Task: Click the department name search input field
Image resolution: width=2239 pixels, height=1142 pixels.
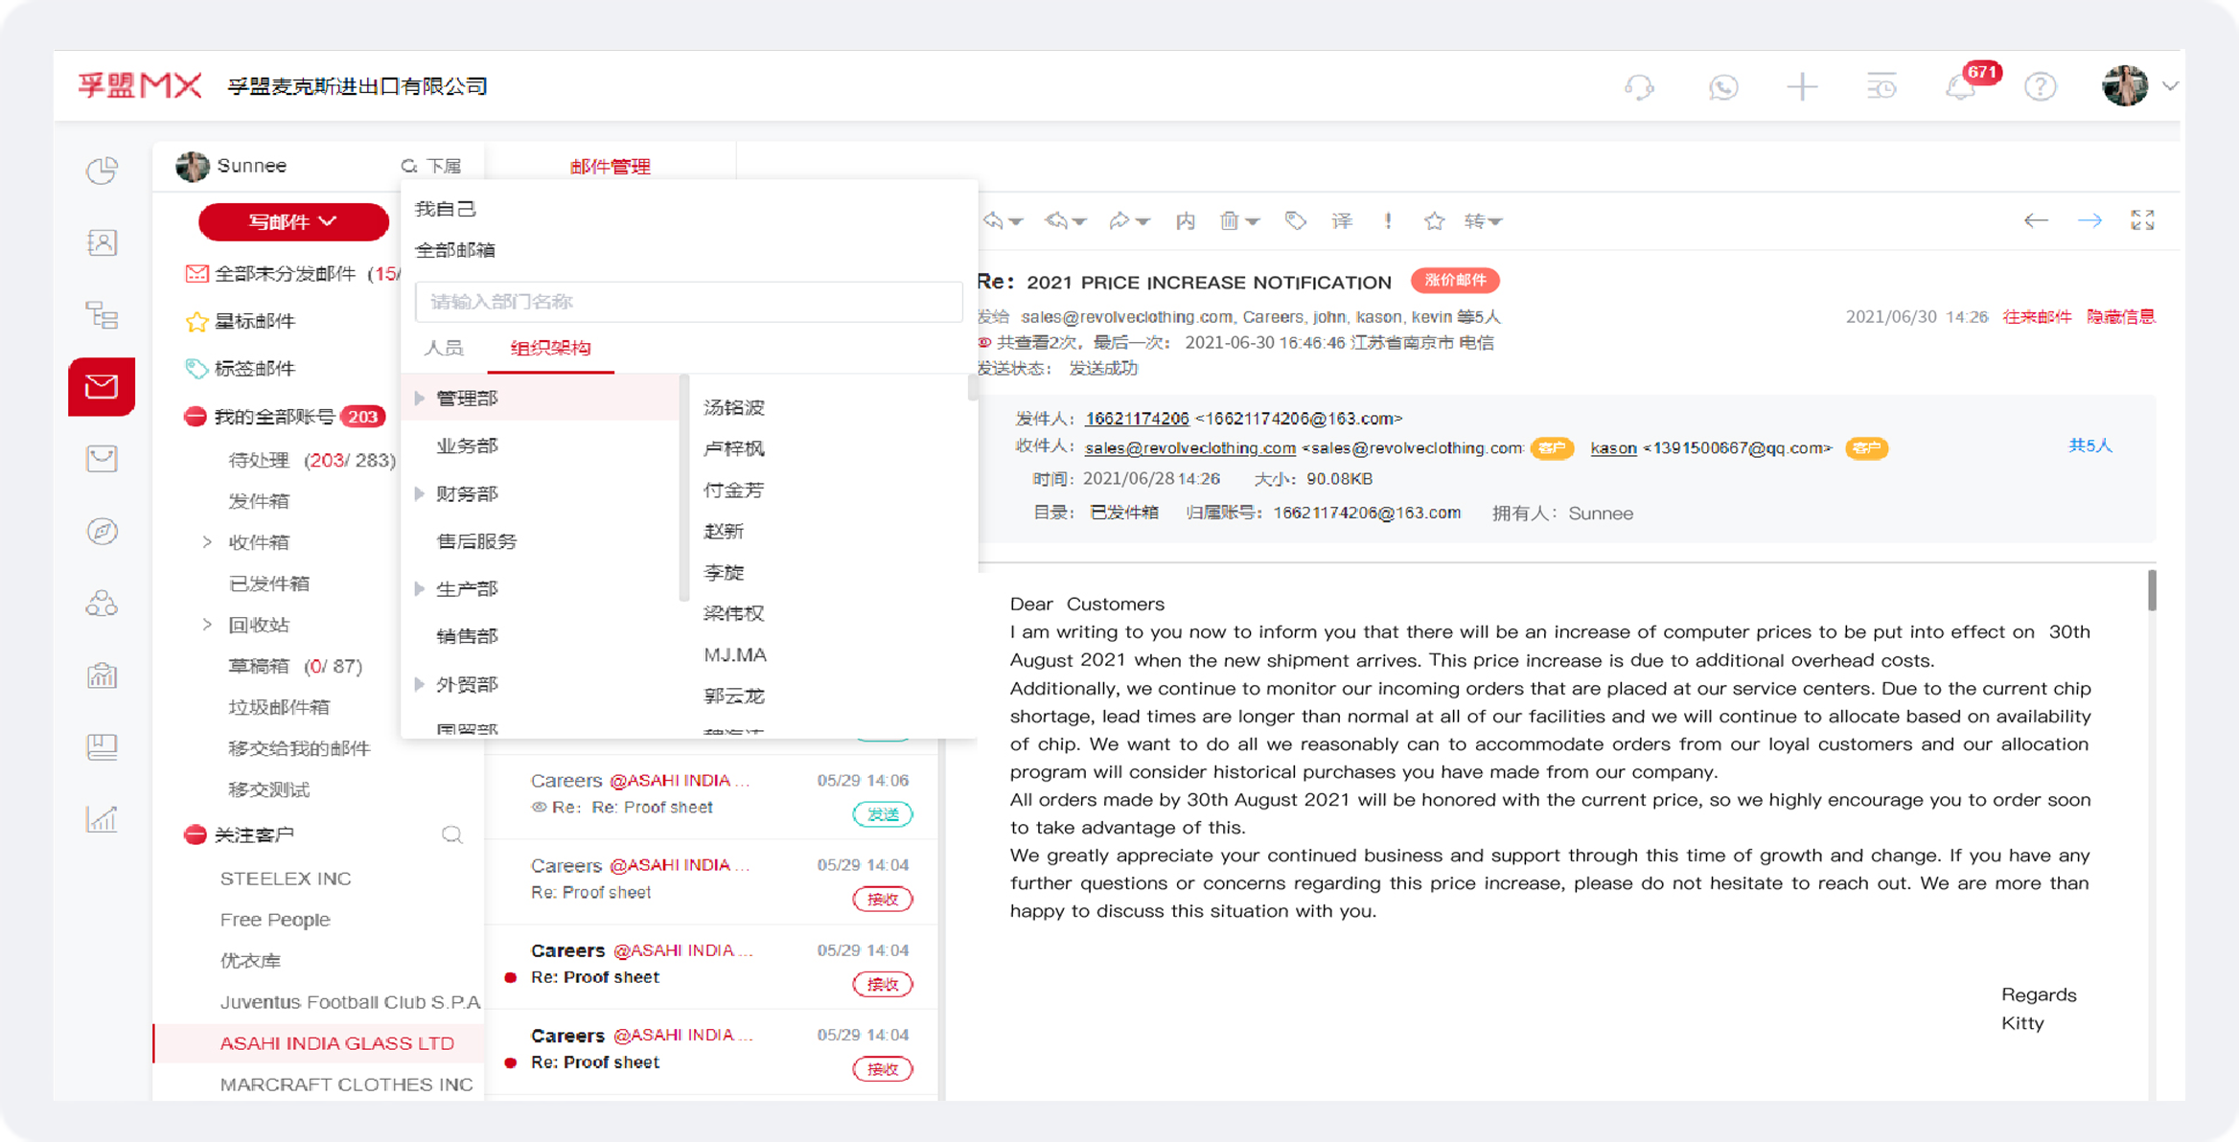Action: pos(688,301)
